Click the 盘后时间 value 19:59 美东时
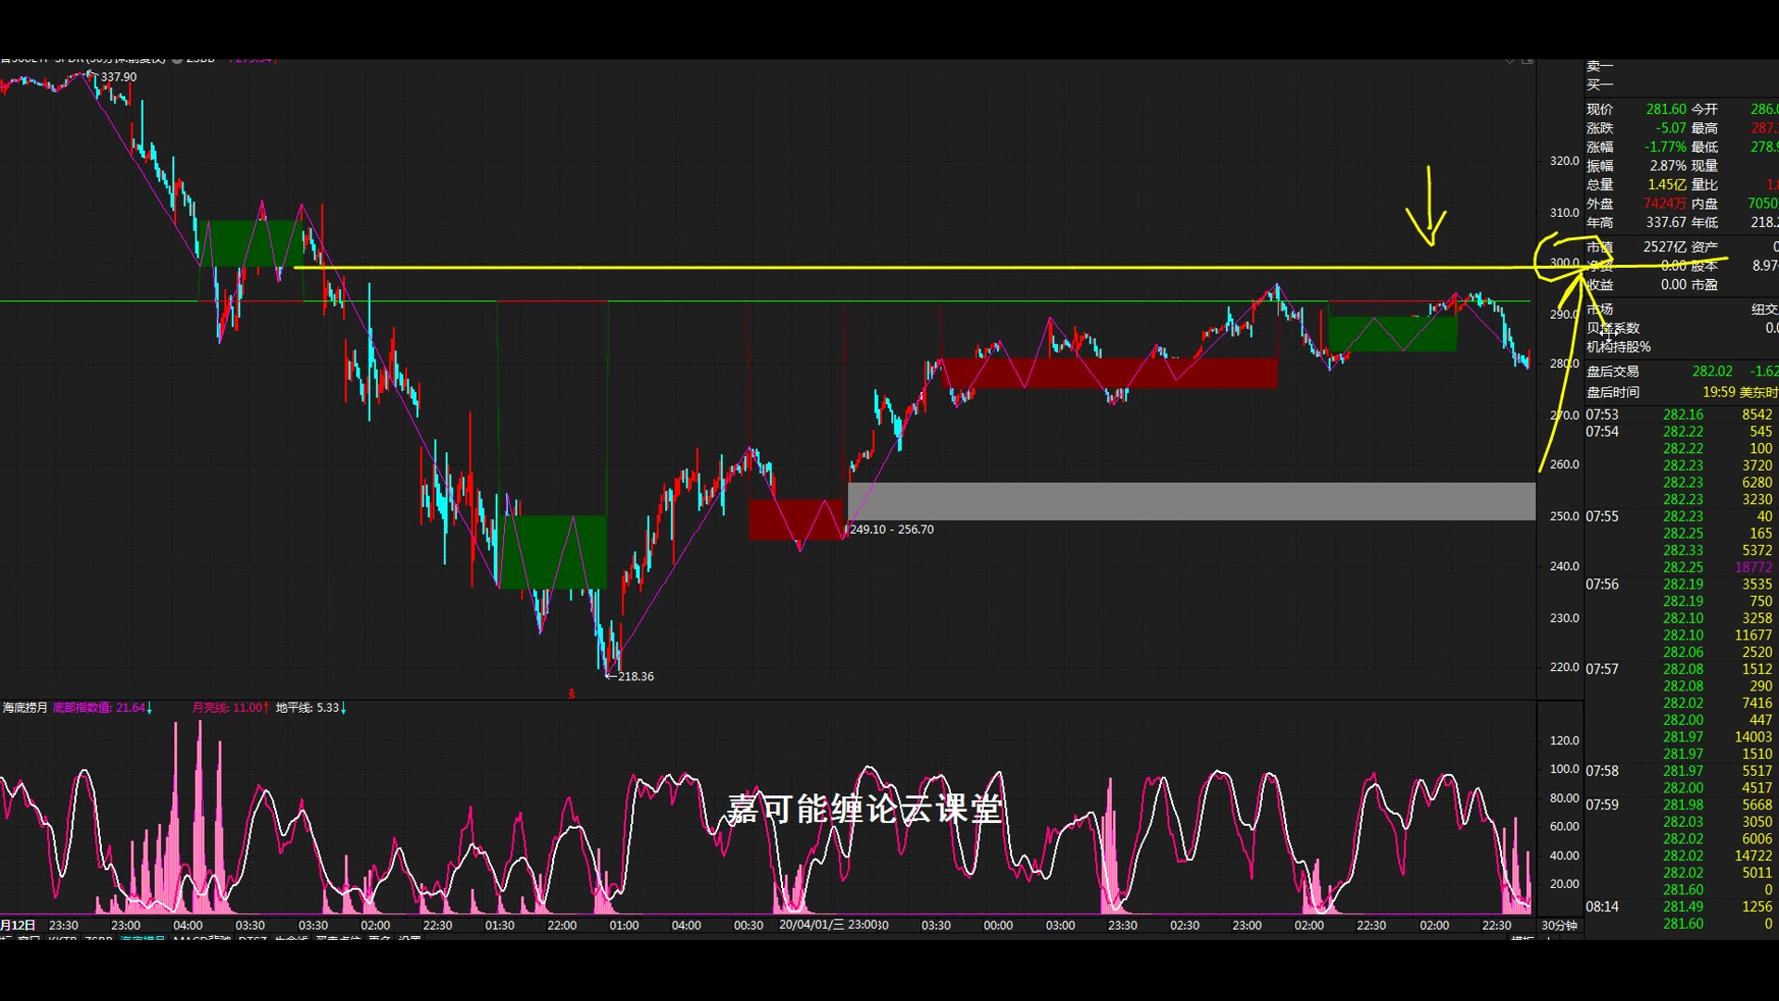Viewport: 1779px width, 1001px height. click(1740, 392)
